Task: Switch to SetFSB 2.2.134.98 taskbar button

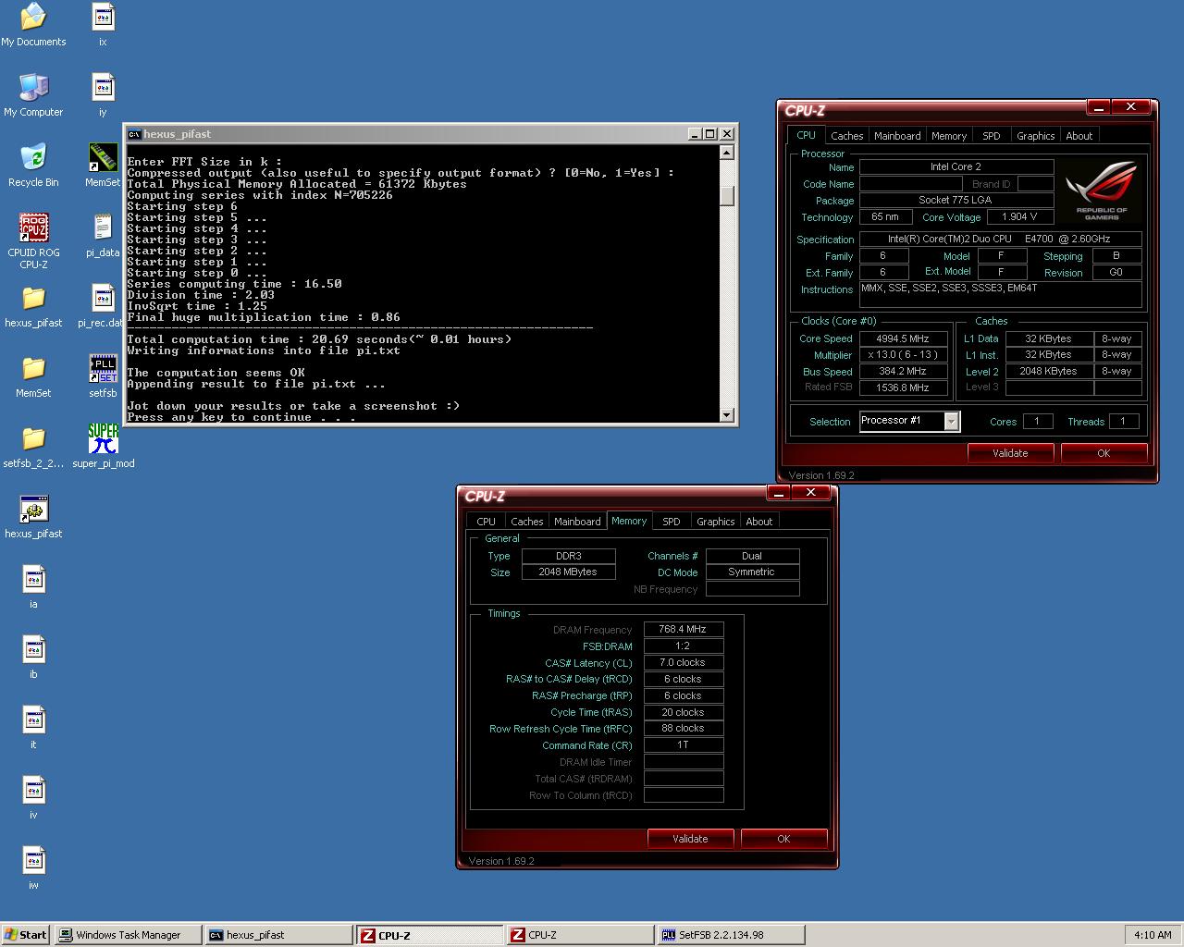Action: click(x=730, y=935)
